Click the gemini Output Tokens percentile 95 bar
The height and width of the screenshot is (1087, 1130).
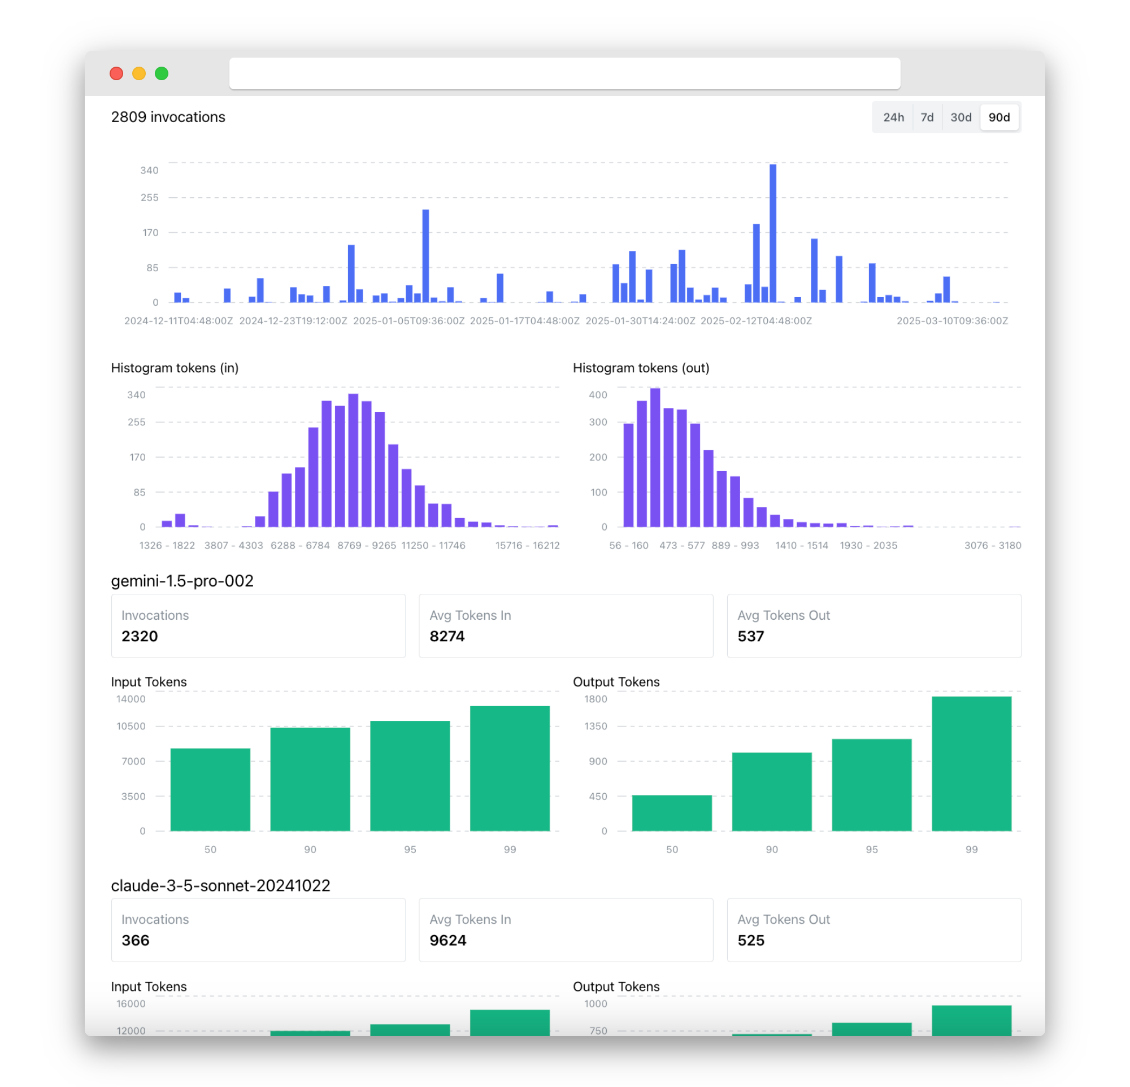point(872,785)
